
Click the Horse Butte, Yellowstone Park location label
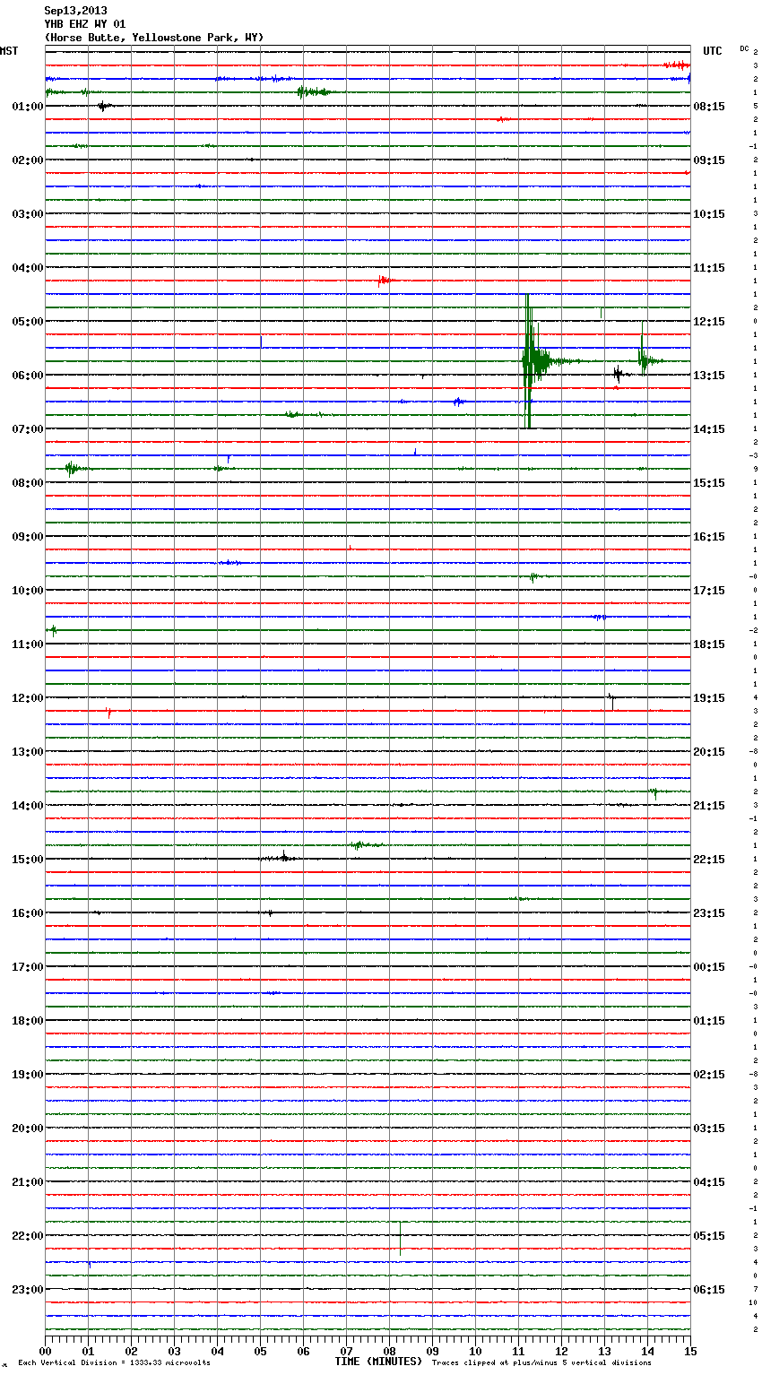pos(154,38)
